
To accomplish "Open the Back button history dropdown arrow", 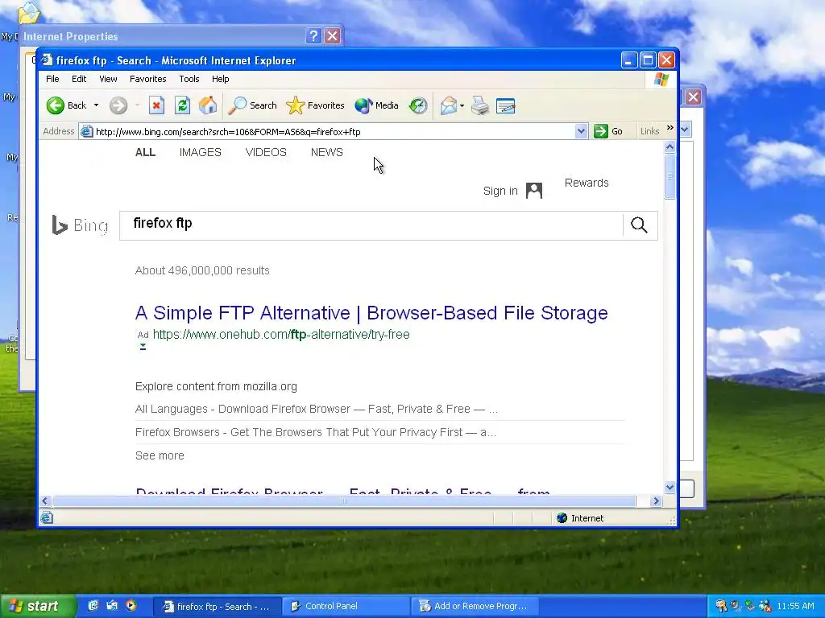I will [97, 105].
